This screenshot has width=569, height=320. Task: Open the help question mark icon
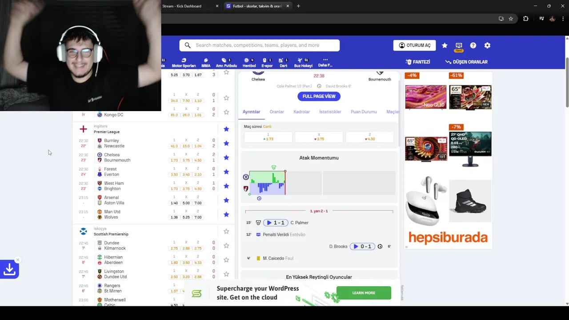click(x=473, y=45)
